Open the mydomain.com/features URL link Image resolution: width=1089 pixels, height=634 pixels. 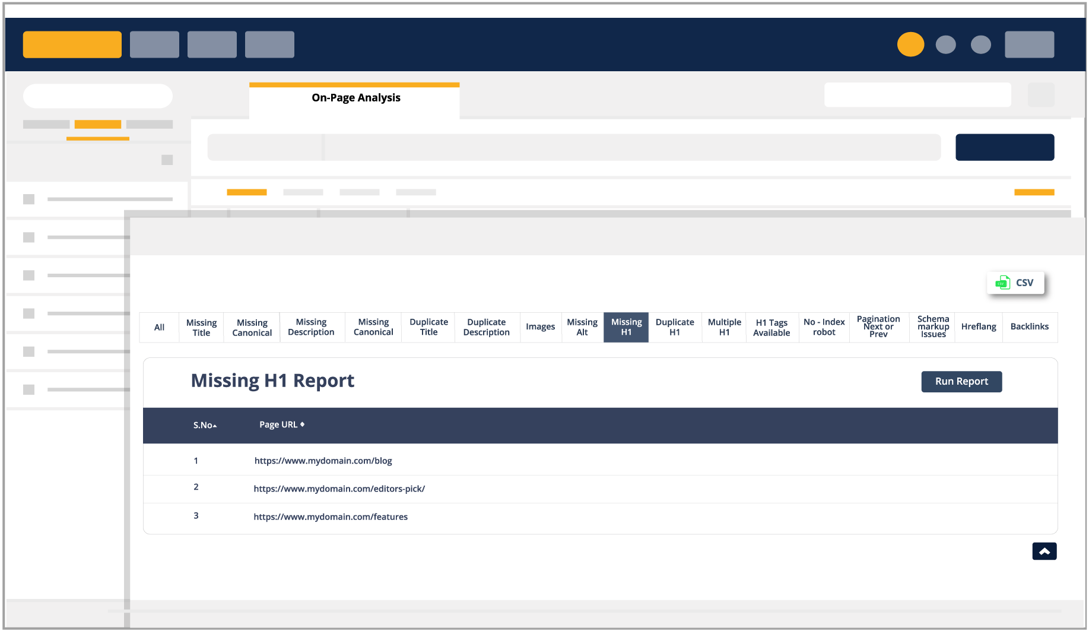tap(331, 516)
